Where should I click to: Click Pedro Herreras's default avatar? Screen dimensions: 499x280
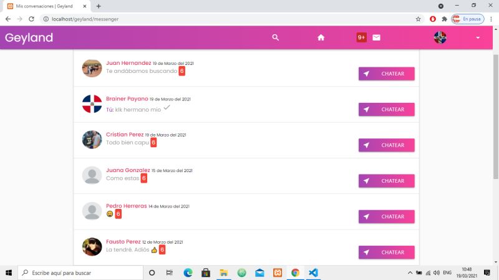(x=92, y=211)
